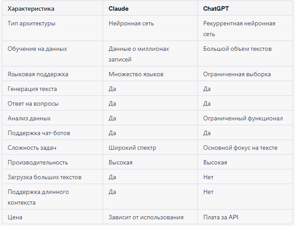Click the 'Ограниченная выборка' cell
The width and height of the screenshot is (295, 226).
237,74
